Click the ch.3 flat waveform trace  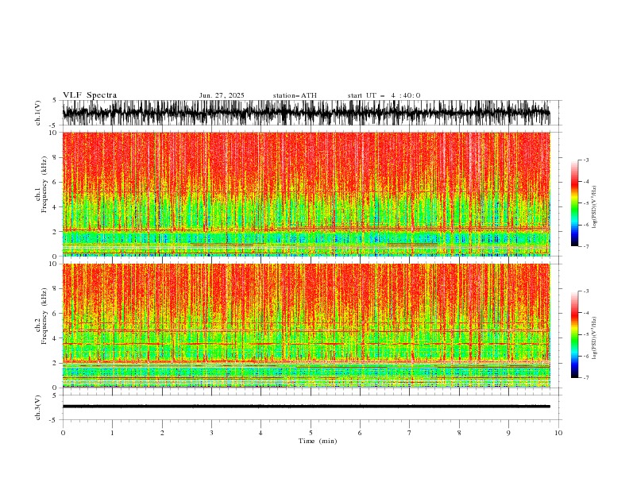pyautogui.click(x=306, y=407)
